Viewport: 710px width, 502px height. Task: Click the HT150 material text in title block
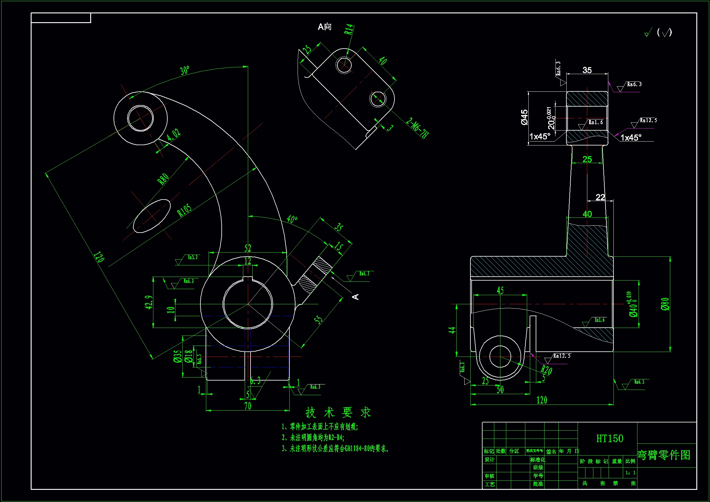(x=609, y=439)
